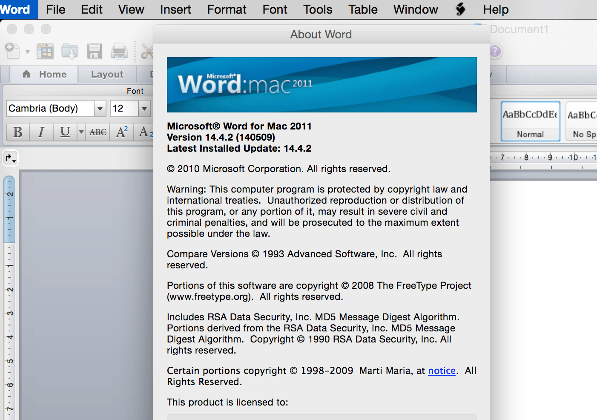597x420 pixels.
Task: Switch to the Home ribbon tab
Action: coord(44,74)
